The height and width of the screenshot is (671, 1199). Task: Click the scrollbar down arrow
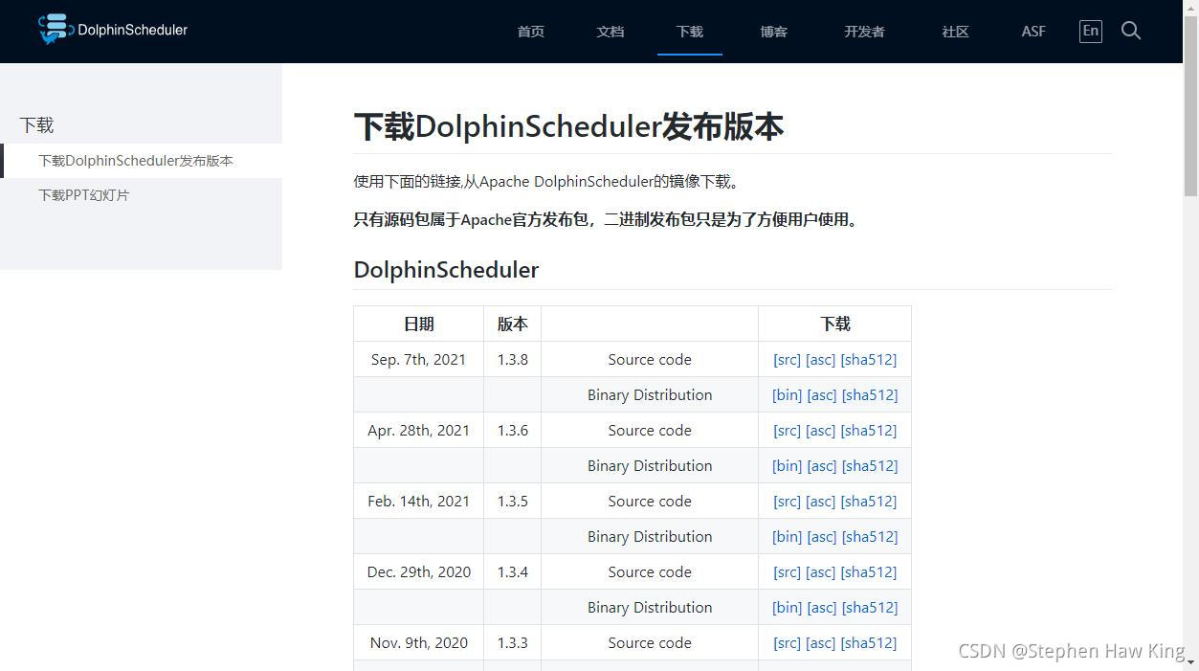pyautogui.click(x=1190, y=662)
